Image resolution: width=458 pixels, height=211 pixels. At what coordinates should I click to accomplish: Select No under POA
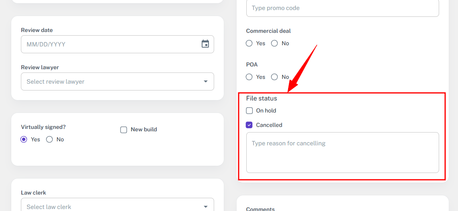click(x=274, y=77)
